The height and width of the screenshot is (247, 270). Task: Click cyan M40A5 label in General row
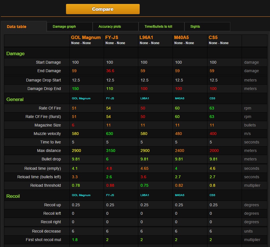click(180, 98)
